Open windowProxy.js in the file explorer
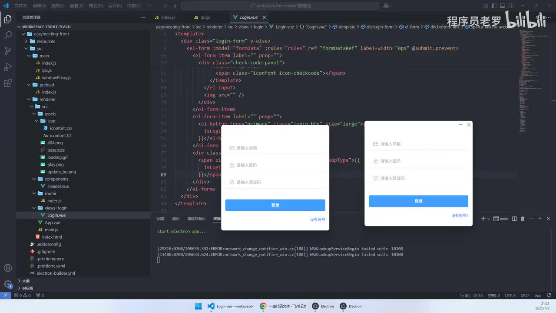The image size is (556, 313). (x=56, y=77)
